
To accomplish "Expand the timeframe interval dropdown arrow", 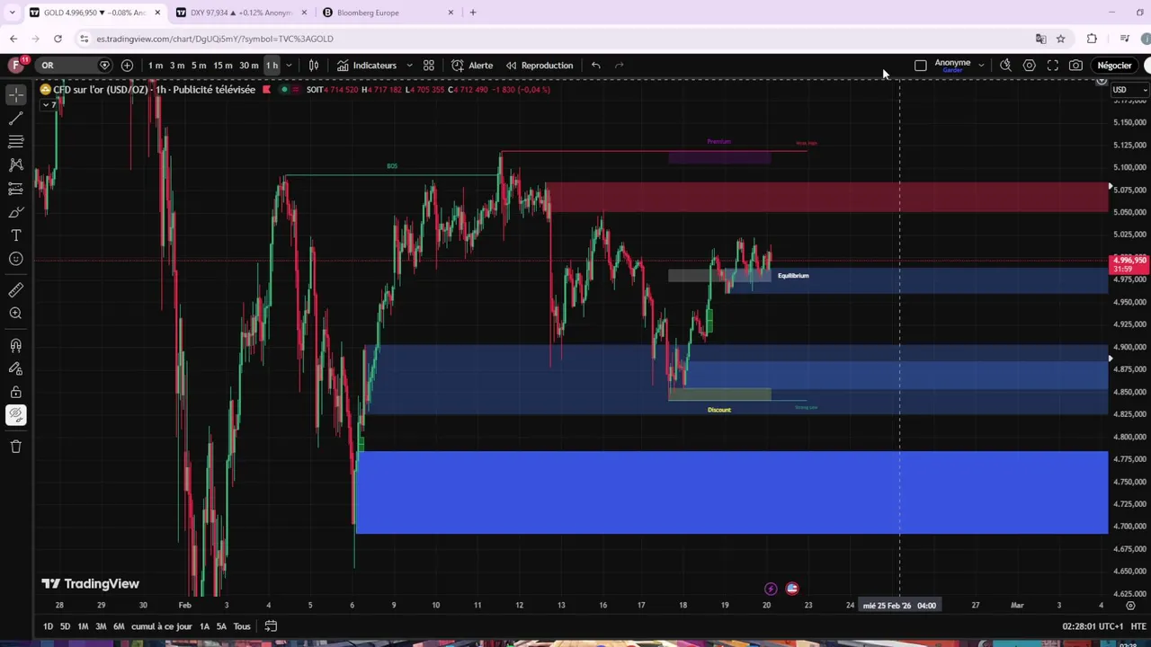I will (289, 65).
